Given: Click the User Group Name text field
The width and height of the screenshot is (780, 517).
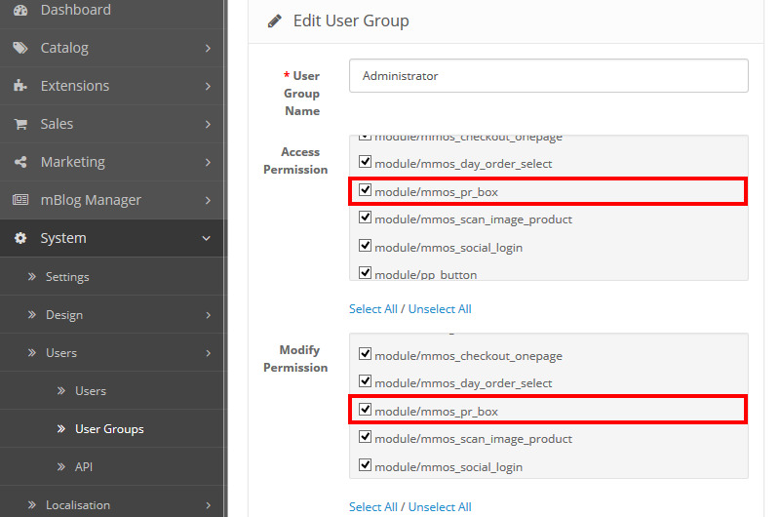Looking at the screenshot, I should (549, 76).
